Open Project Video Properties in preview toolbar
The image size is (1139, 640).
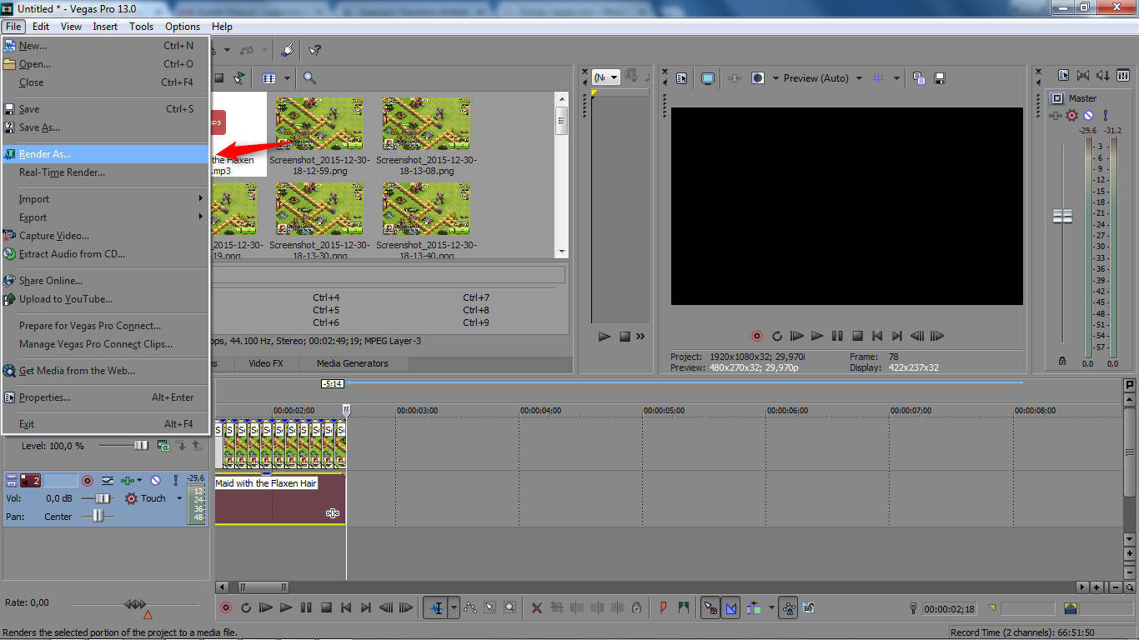(682, 78)
